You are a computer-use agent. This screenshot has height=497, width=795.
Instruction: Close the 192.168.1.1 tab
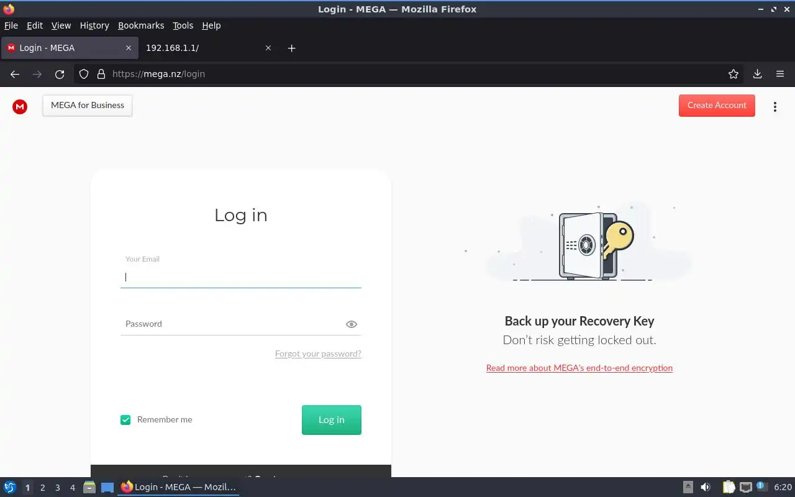pyautogui.click(x=268, y=48)
